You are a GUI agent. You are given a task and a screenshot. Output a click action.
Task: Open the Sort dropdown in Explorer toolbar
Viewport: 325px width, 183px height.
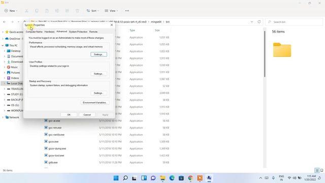92,11
